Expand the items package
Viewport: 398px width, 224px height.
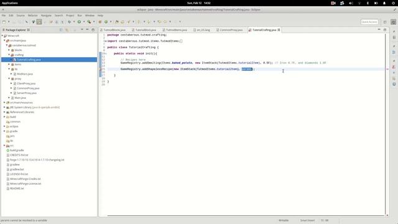coord(9,65)
